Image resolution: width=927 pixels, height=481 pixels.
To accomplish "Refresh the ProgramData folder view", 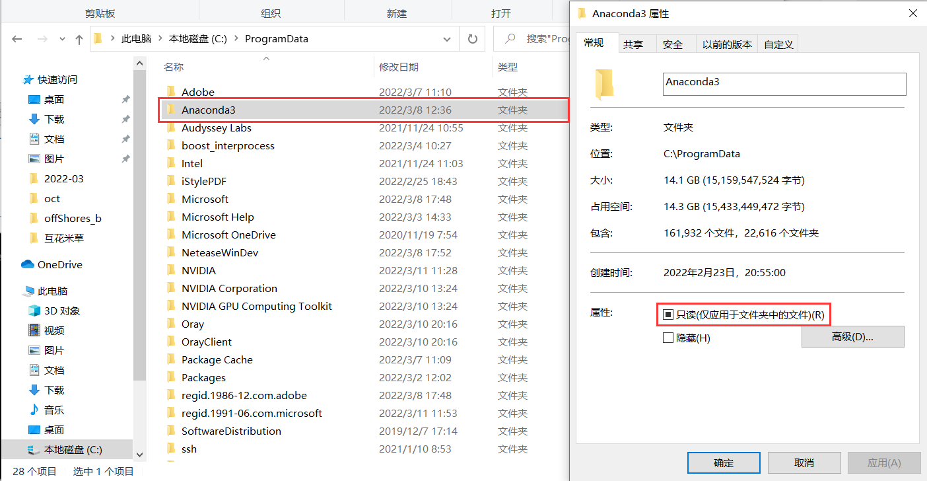I will tap(472, 39).
